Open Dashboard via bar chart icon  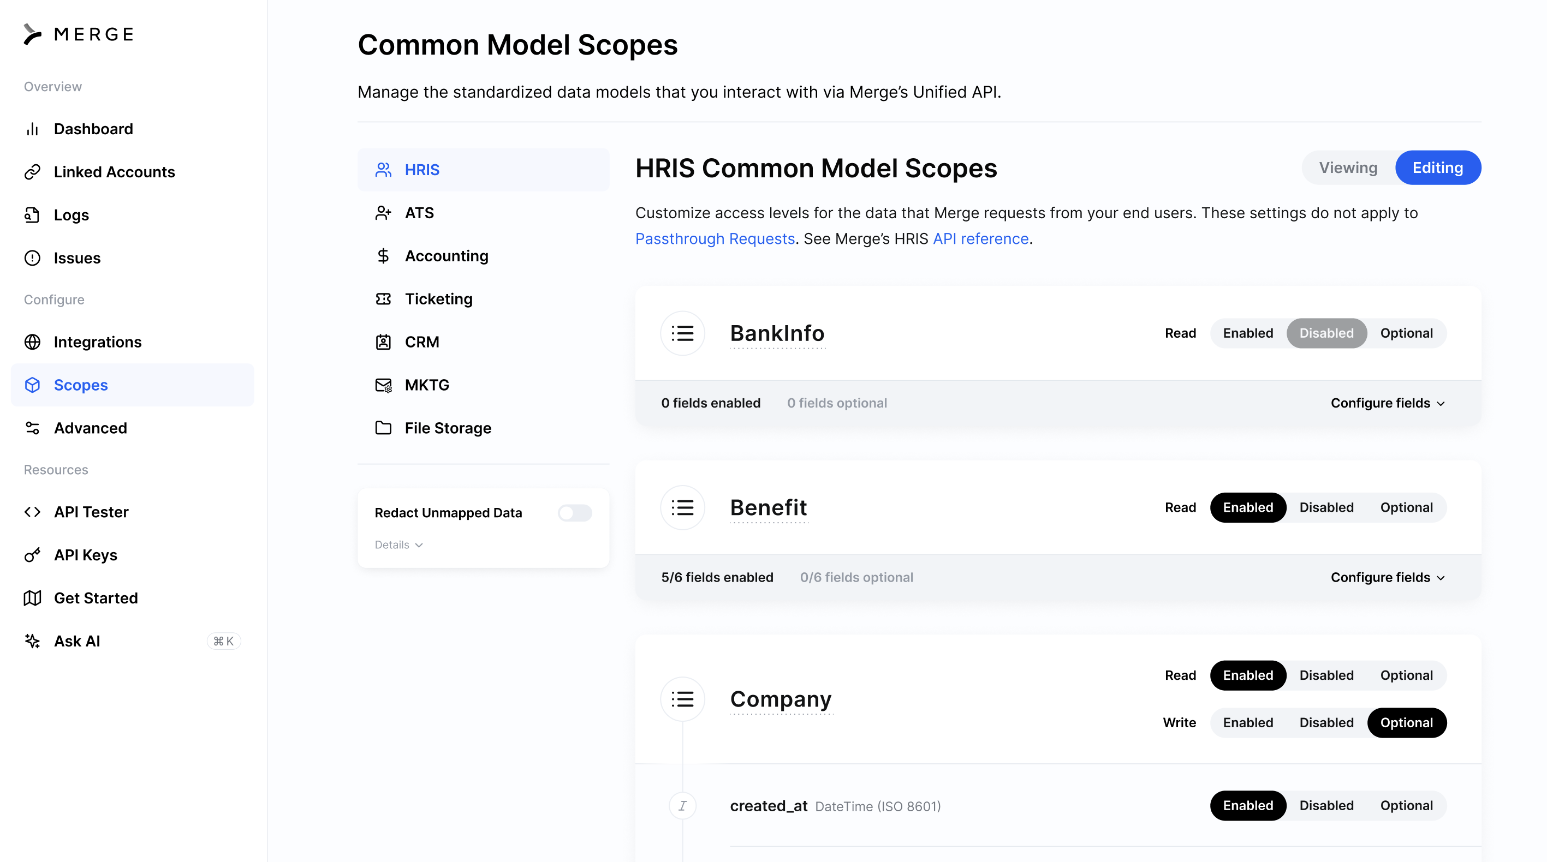(x=32, y=129)
